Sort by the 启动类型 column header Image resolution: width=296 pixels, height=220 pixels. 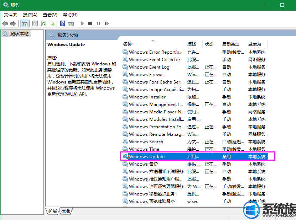[231, 44]
